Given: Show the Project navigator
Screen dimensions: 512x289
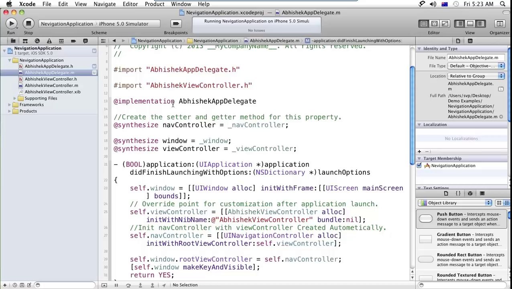Looking at the screenshot, I should 13,41.
